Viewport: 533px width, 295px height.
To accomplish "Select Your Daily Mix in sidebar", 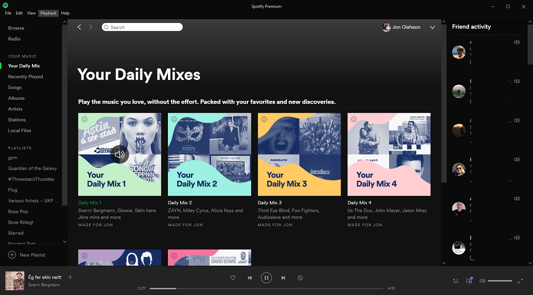I will click(x=24, y=66).
